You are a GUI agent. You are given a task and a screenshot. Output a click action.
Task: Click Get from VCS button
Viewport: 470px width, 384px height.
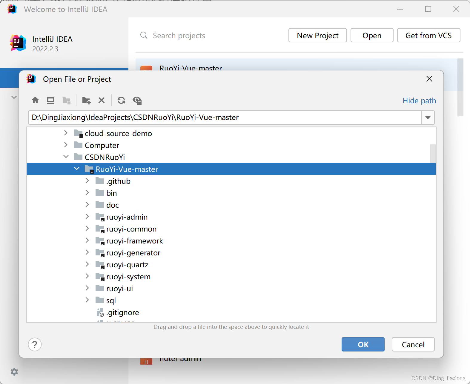429,36
